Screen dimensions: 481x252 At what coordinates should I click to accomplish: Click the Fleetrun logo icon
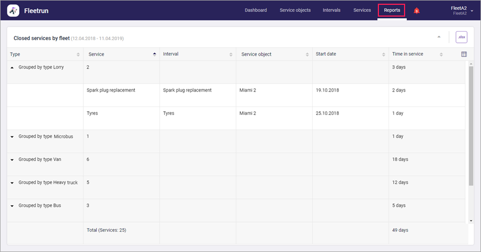[13, 11]
